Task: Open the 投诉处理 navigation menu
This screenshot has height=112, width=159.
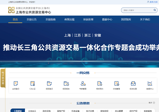Action: tap(88, 19)
